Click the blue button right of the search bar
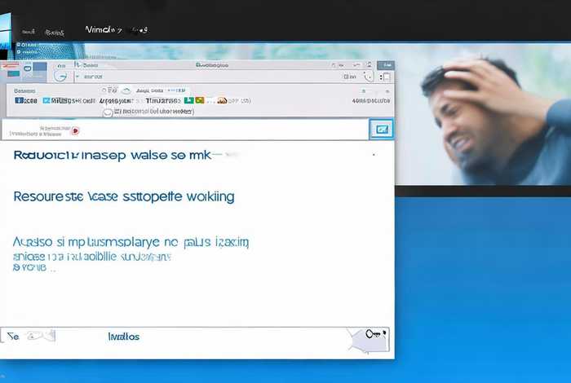Screen dimensions: 571x383 381,129
